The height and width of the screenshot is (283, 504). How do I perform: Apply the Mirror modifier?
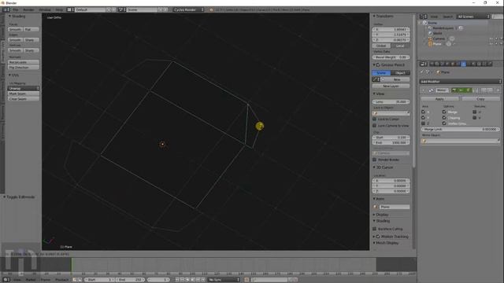pyautogui.click(x=439, y=99)
